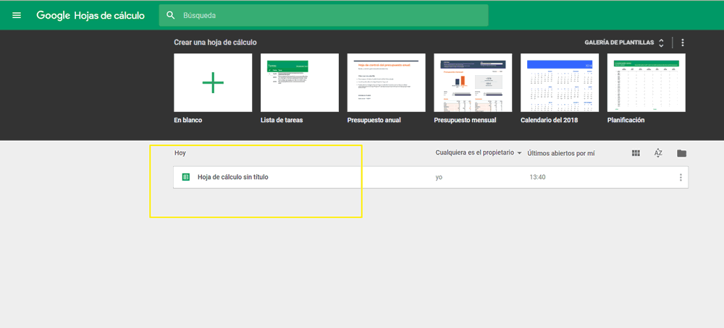Click the En blanco label text

[x=188, y=120]
